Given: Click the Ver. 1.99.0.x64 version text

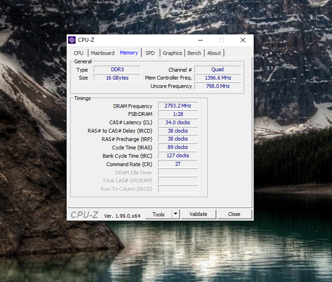Looking at the screenshot, I should coord(122,216).
